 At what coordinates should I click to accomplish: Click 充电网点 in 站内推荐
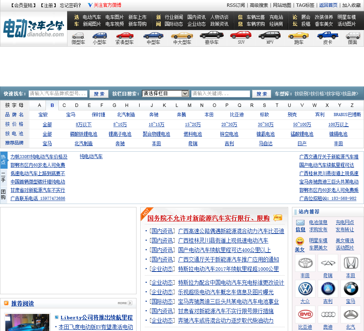(345, 222)
